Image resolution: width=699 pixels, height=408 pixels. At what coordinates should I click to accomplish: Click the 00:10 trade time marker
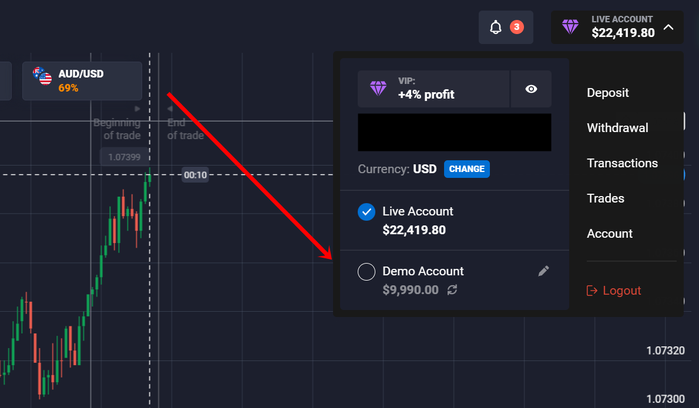coord(195,175)
